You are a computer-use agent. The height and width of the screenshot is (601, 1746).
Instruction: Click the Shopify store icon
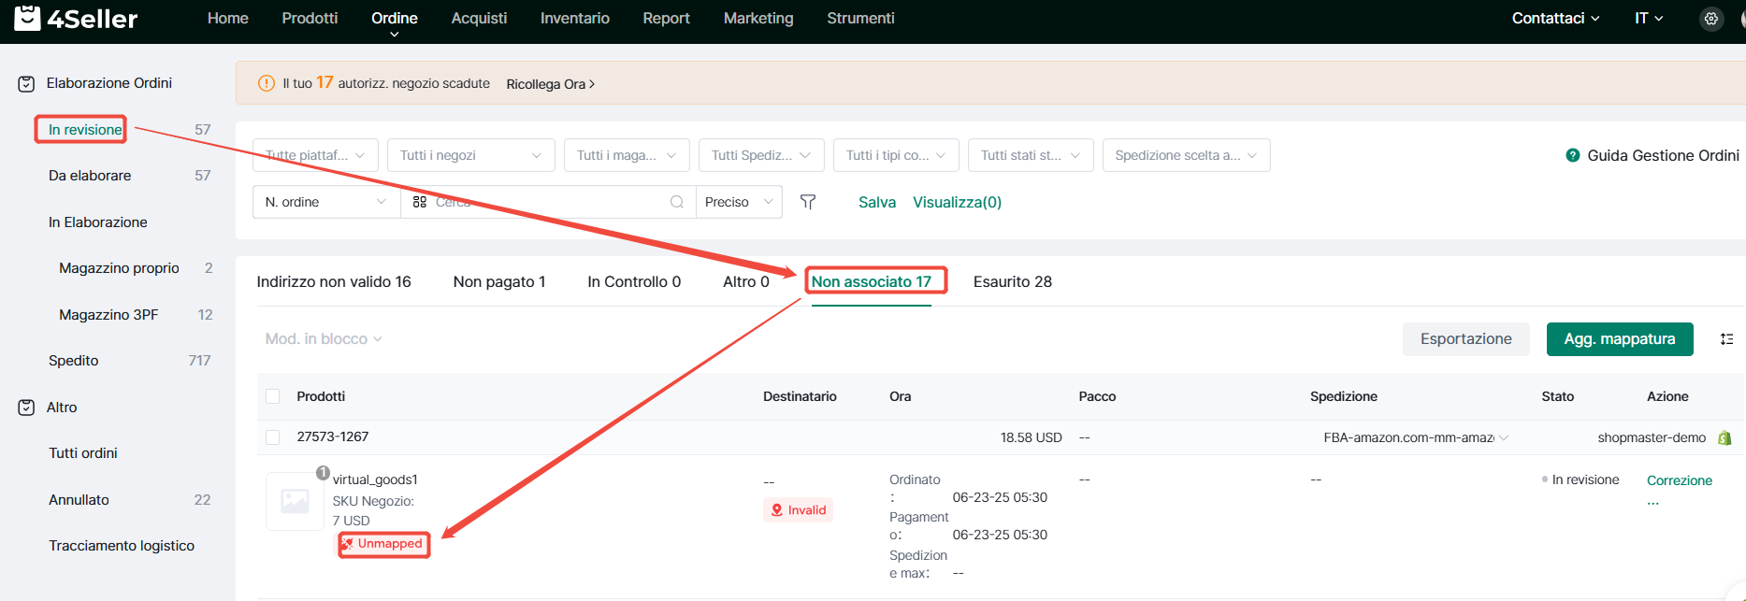point(1724,437)
